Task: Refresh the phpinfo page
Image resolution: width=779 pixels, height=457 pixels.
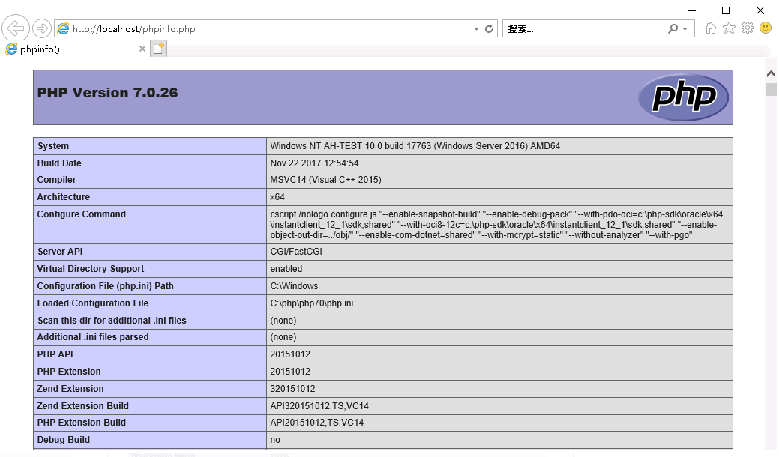Action: point(490,29)
